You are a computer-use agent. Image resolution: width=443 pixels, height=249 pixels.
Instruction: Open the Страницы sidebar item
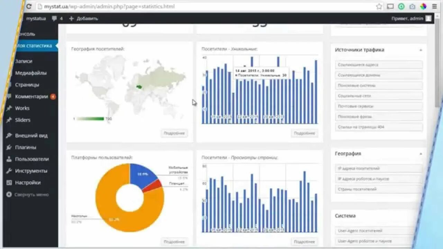point(27,85)
